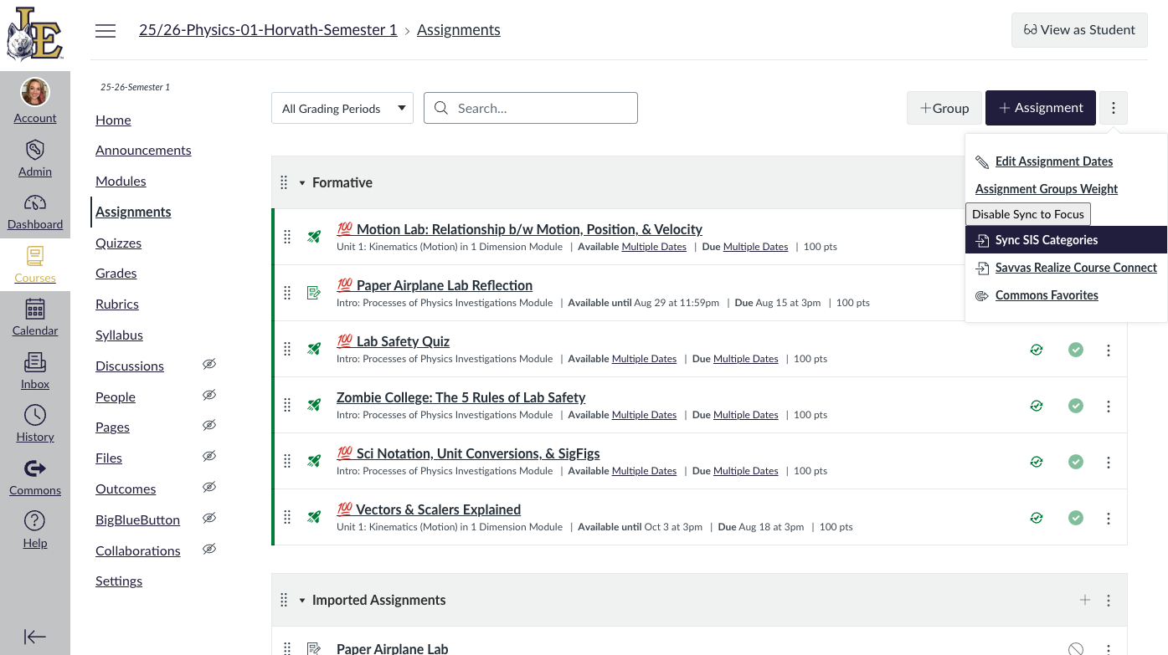Open Imported Assignments group options menu

1109,600
